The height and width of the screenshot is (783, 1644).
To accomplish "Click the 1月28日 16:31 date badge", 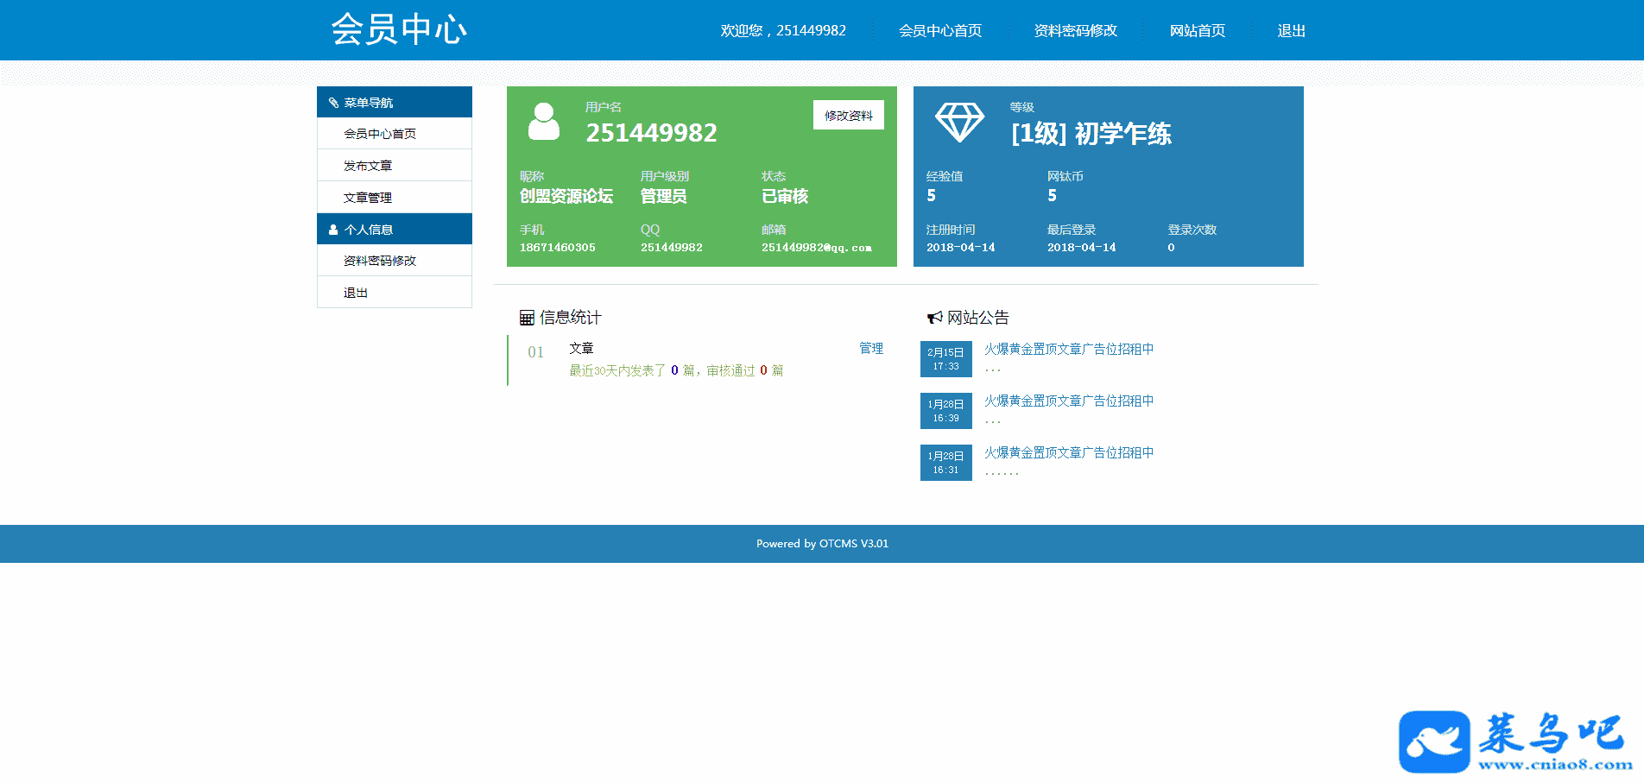I will (945, 463).
